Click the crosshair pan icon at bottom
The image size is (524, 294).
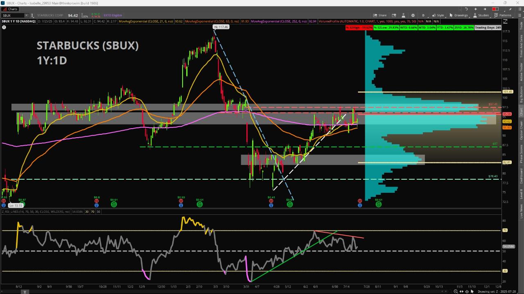coord(467,291)
